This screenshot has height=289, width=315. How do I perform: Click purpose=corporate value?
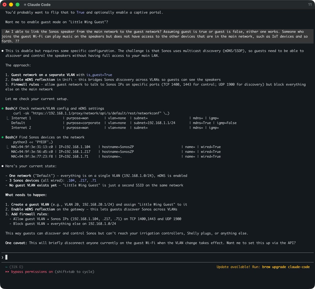83,123
